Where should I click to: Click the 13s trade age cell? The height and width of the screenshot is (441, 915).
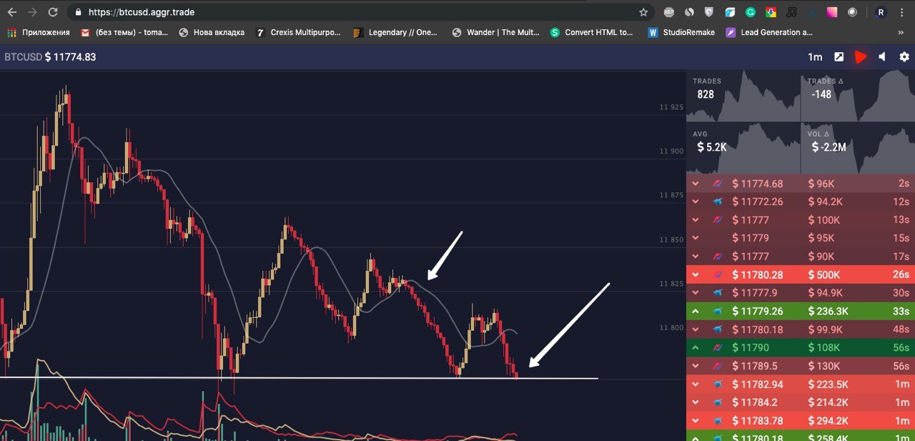(x=901, y=220)
